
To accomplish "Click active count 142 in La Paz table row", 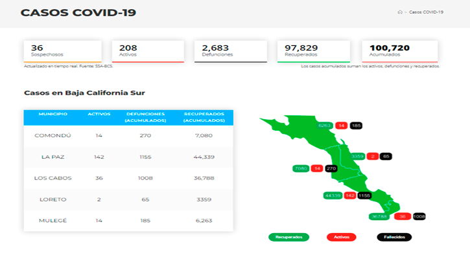I will point(99,157).
